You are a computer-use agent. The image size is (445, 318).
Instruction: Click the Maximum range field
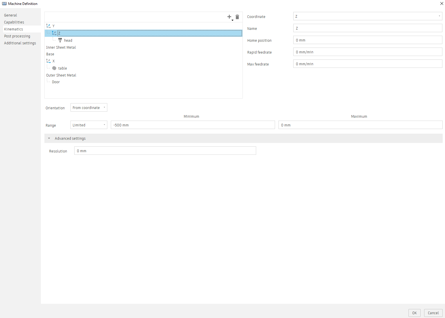tap(360, 125)
